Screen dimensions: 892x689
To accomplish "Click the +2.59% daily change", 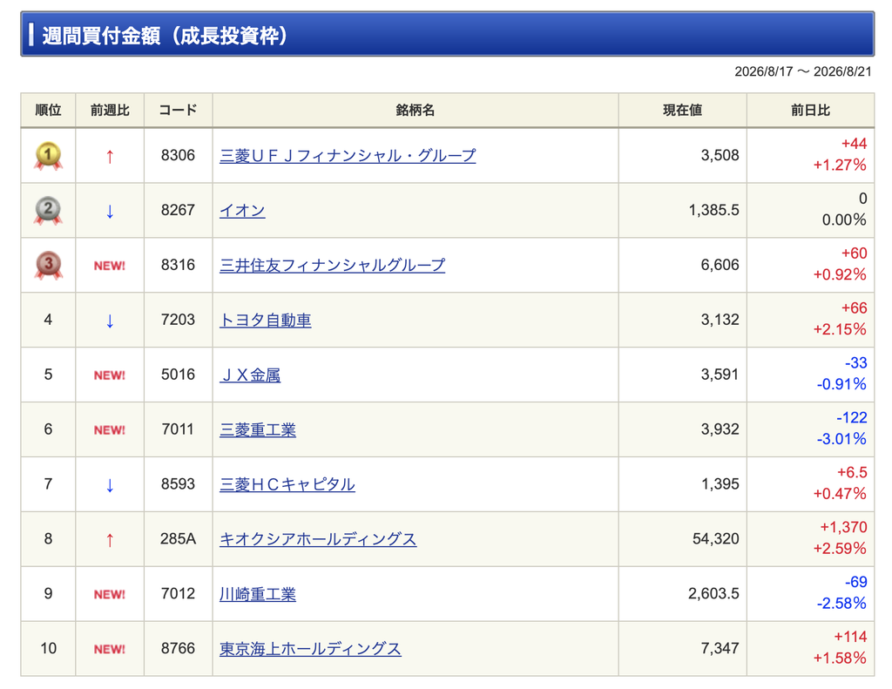I will [x=840, y=549].
